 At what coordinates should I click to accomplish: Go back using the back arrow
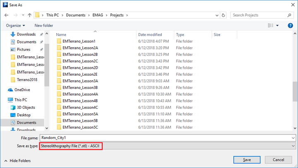coord(7,15)
